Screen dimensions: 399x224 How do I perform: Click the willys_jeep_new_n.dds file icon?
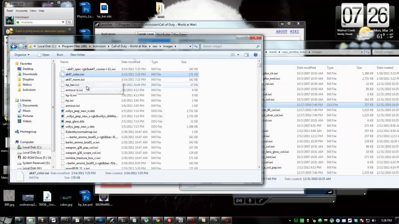tap(63, 111)
